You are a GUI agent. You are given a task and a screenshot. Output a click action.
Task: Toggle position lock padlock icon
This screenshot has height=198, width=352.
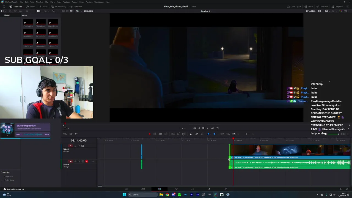[202, 134]
